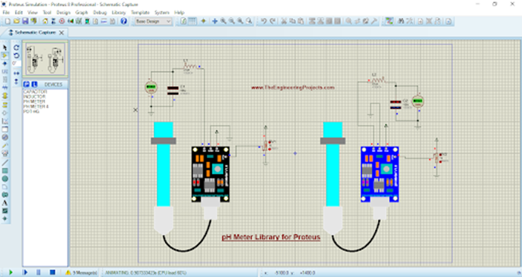
Task: Open the Design menu
Action: tap(63, 12)
